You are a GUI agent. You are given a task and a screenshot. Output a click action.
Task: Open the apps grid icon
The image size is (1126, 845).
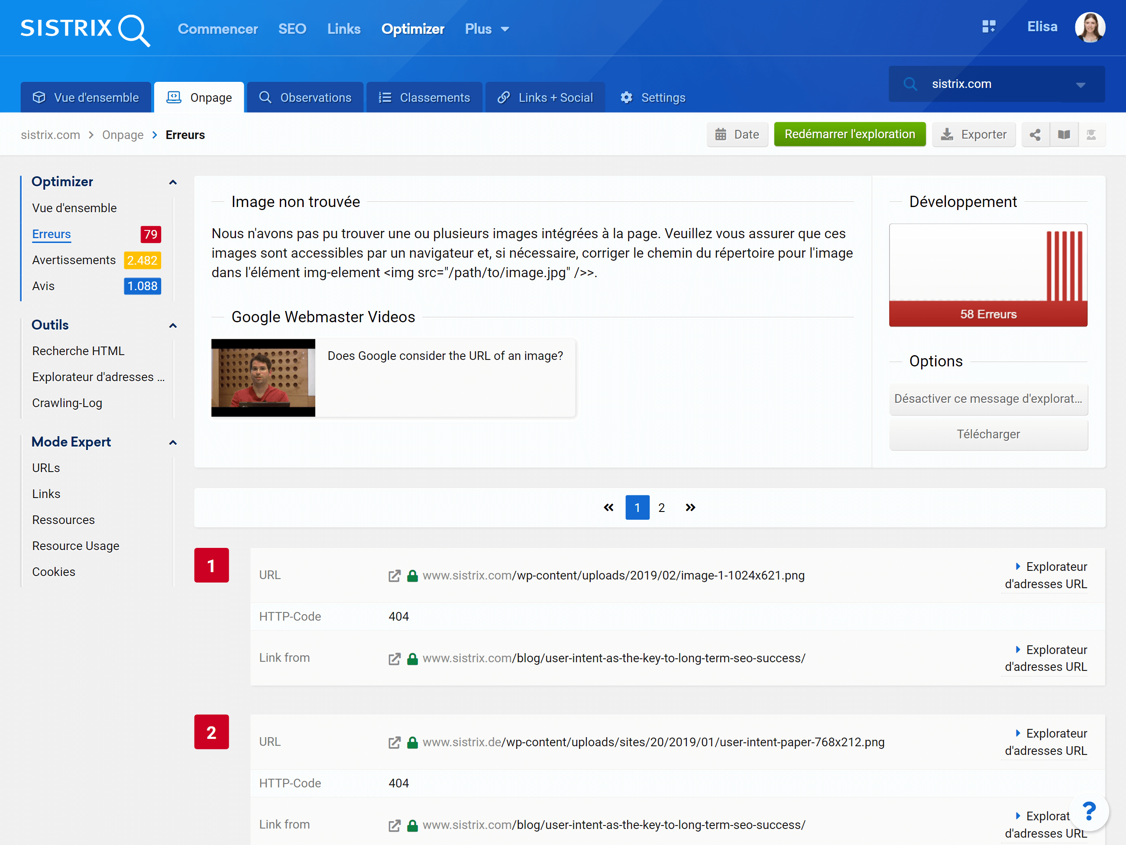click(x=989, y=27)
